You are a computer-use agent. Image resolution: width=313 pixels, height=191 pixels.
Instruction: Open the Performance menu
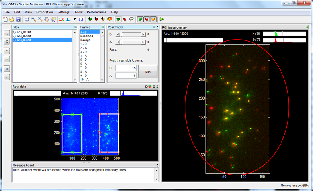point(96,12)
